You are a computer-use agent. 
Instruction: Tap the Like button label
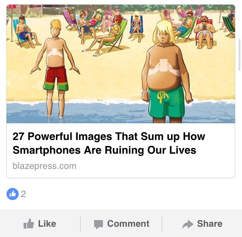[47, 224]
